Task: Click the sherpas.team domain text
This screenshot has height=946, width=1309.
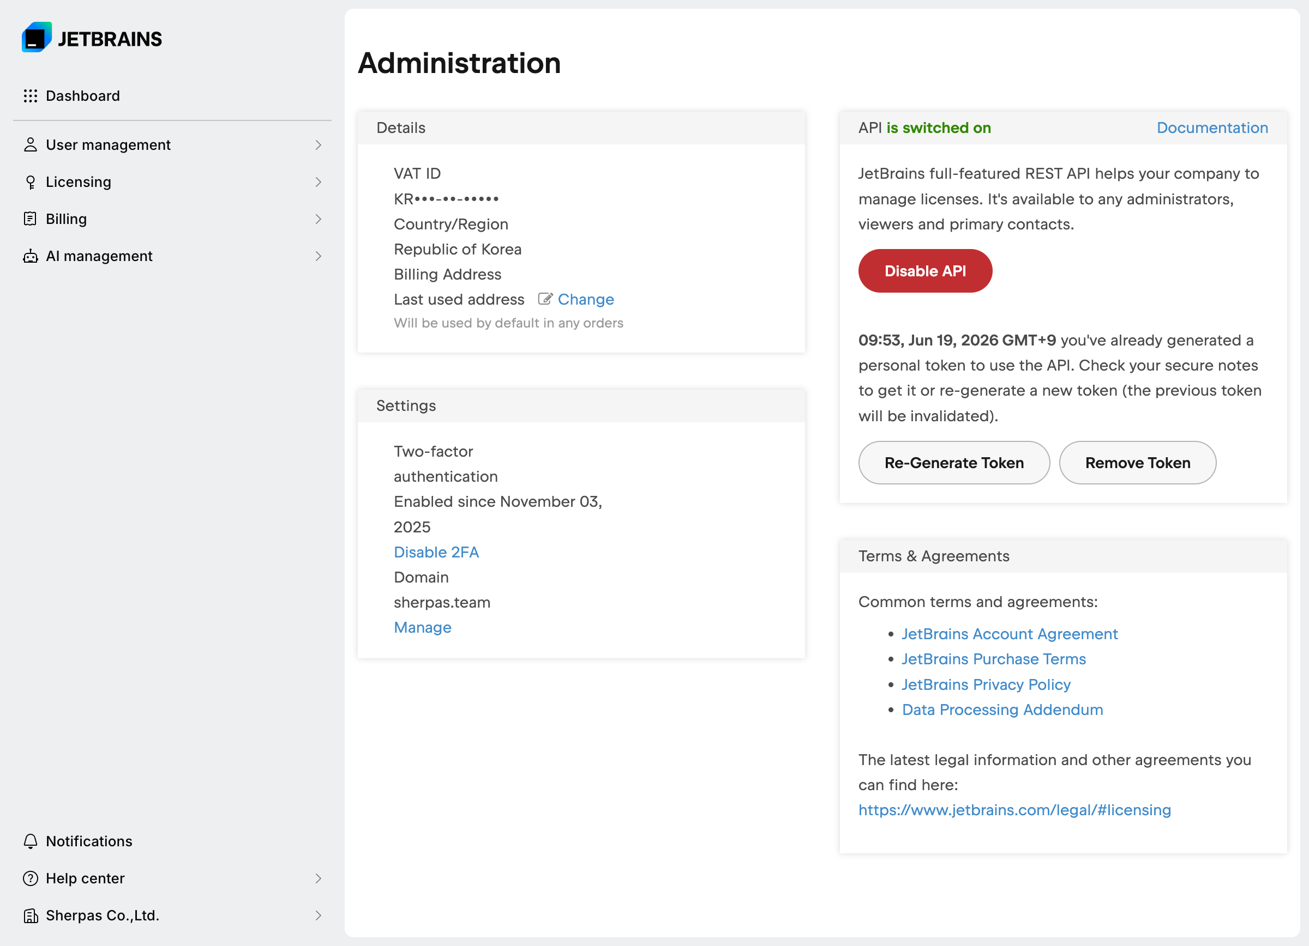Action: pyautogui.click(x=442, y=602)
